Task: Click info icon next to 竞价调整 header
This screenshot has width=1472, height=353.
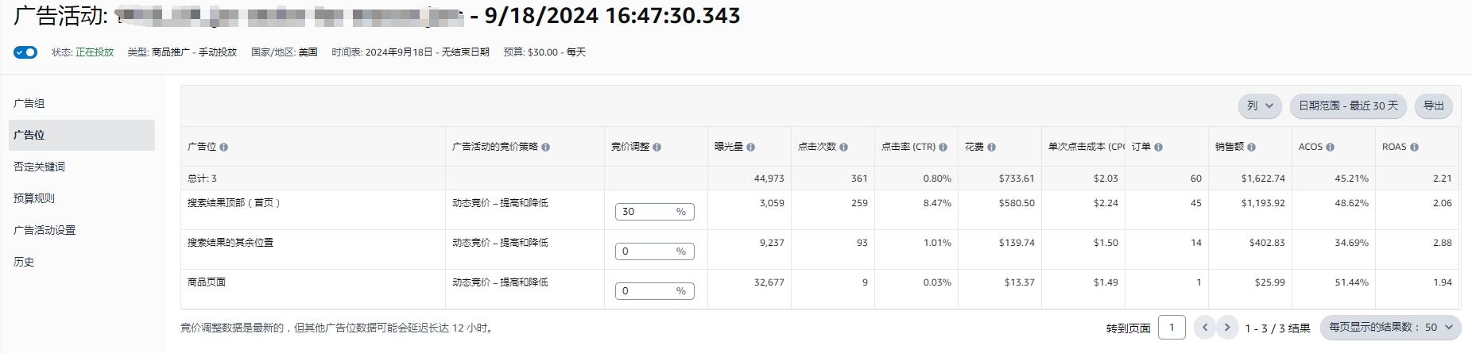Action: pyautogui.click(x=657, y=148)
